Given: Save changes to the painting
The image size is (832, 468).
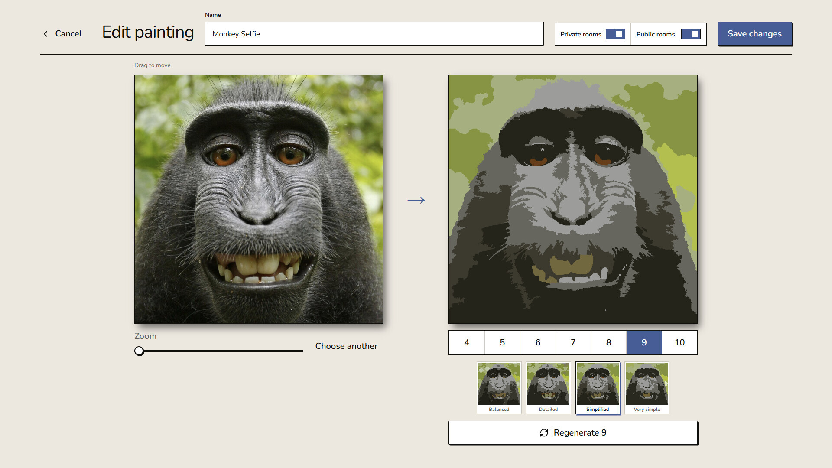Looking at the screenshot, I should [754, 33].
